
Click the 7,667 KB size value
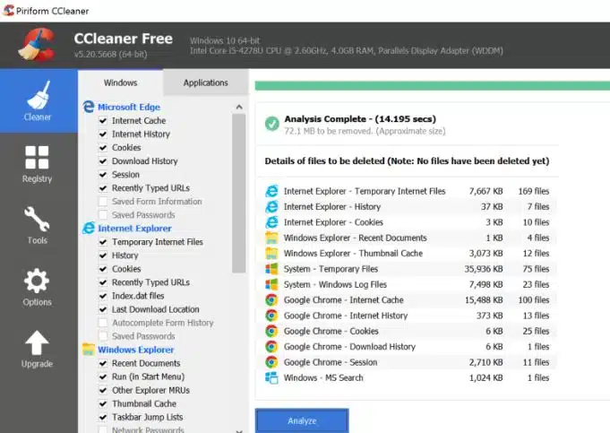point(485,191)
